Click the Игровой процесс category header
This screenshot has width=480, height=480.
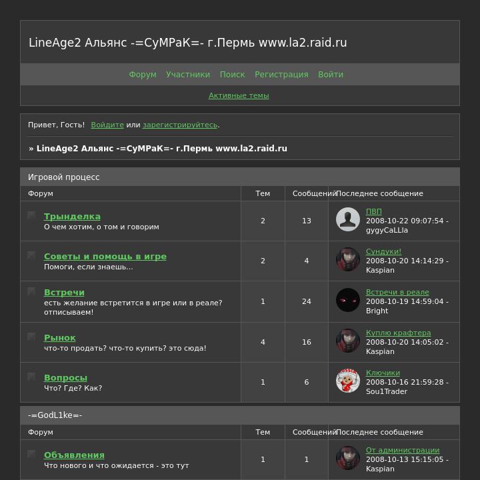(64, 177)
